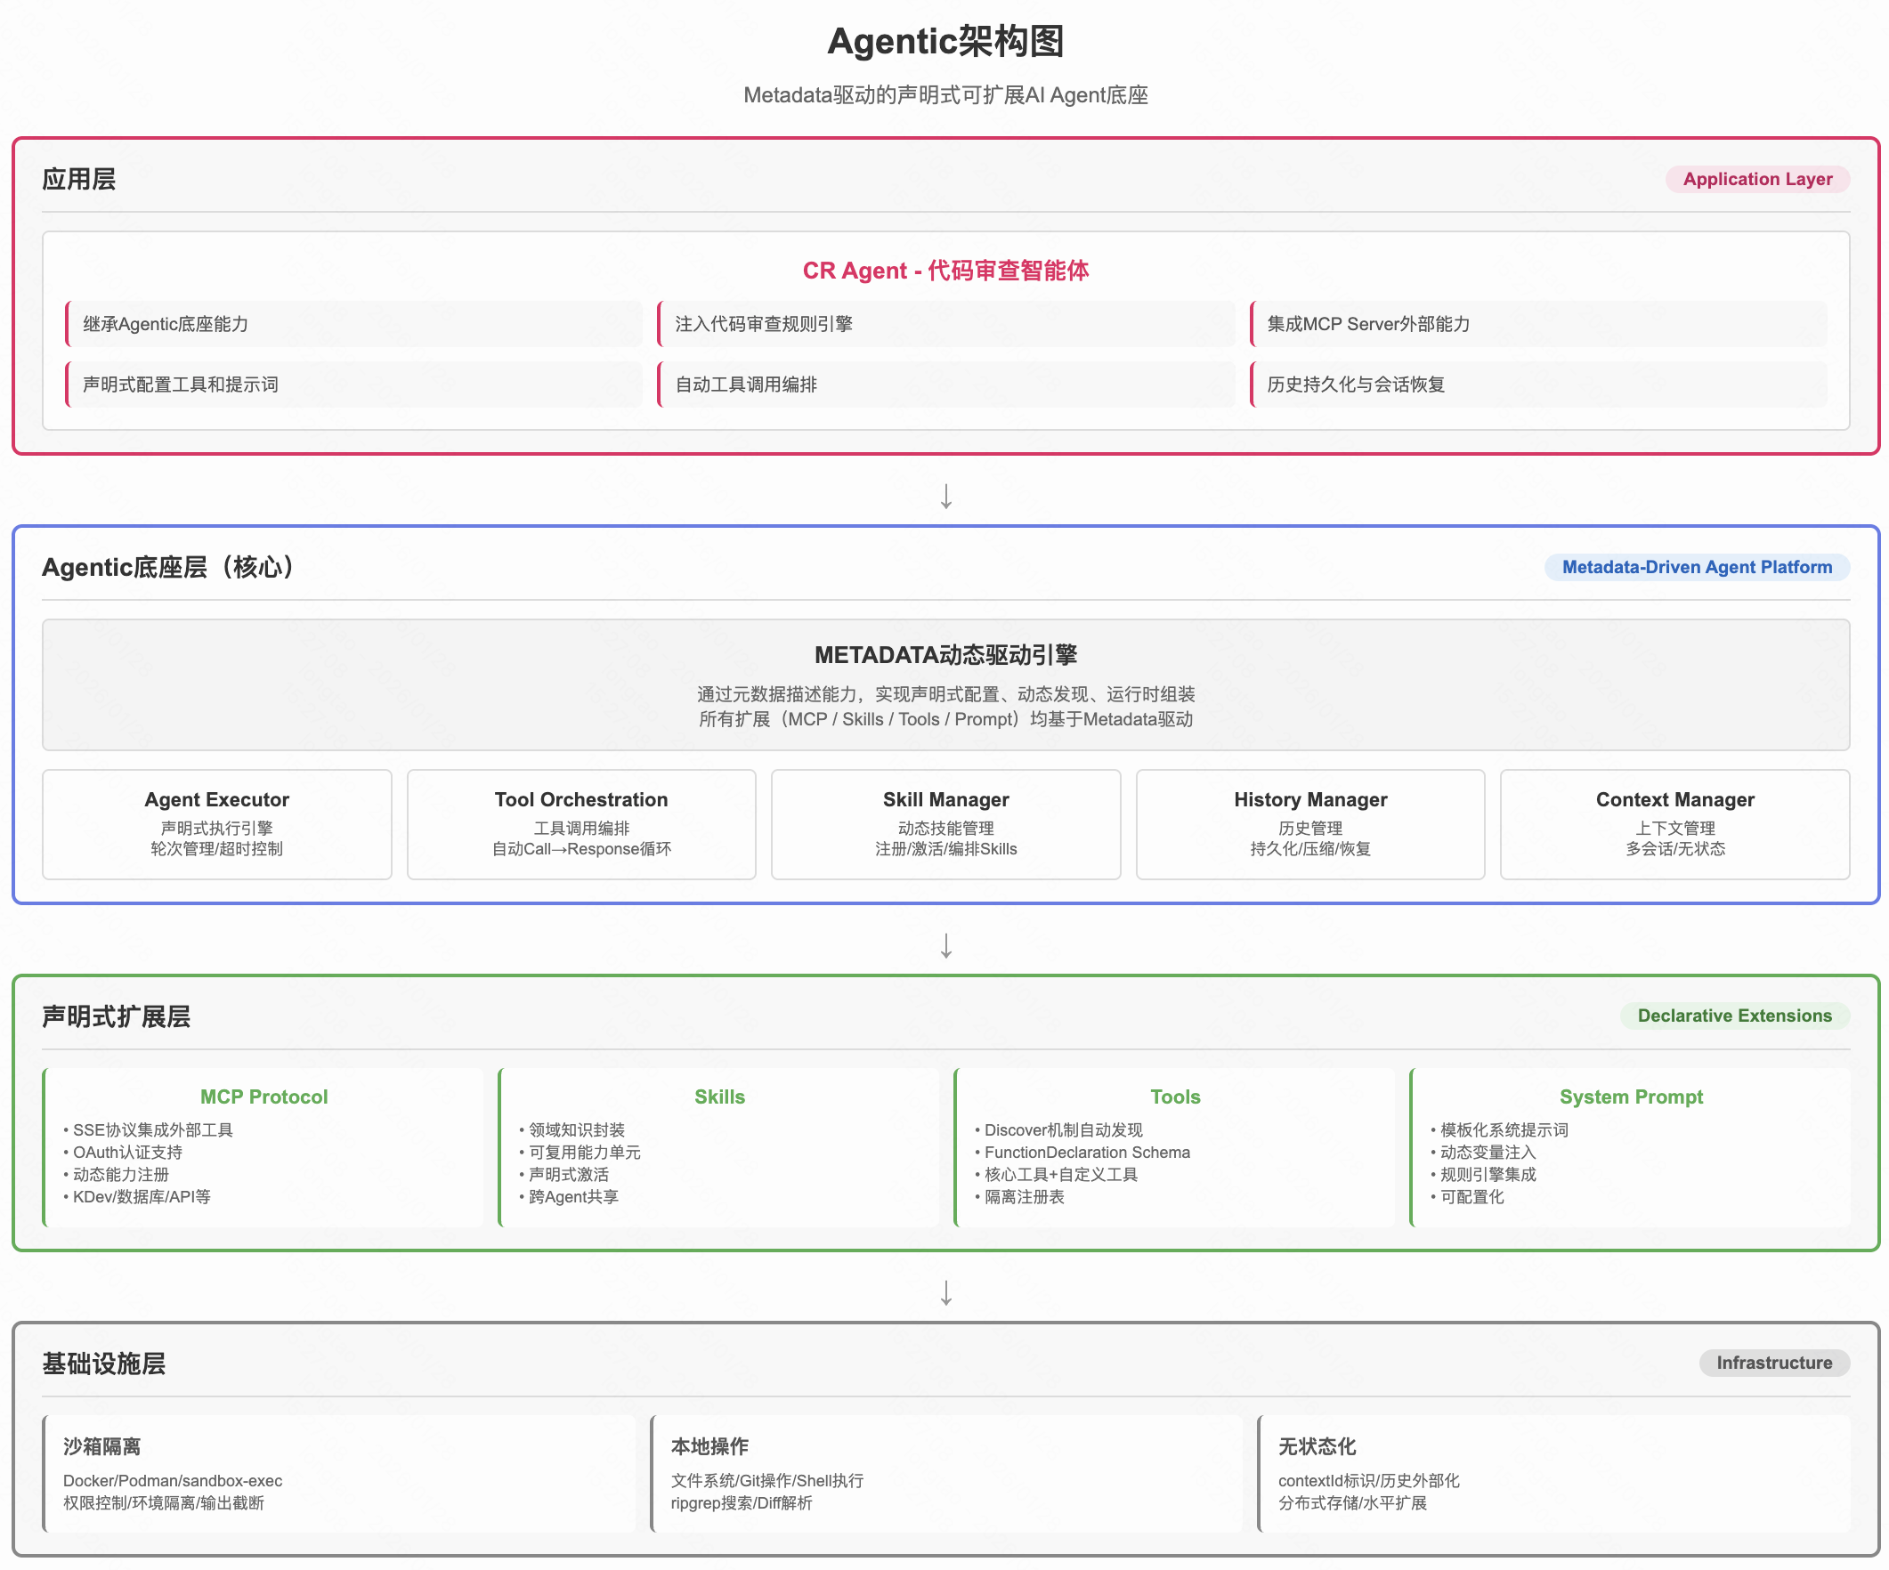
Task: Select the 自动工具调用编排 item
Action: (746, 384)
